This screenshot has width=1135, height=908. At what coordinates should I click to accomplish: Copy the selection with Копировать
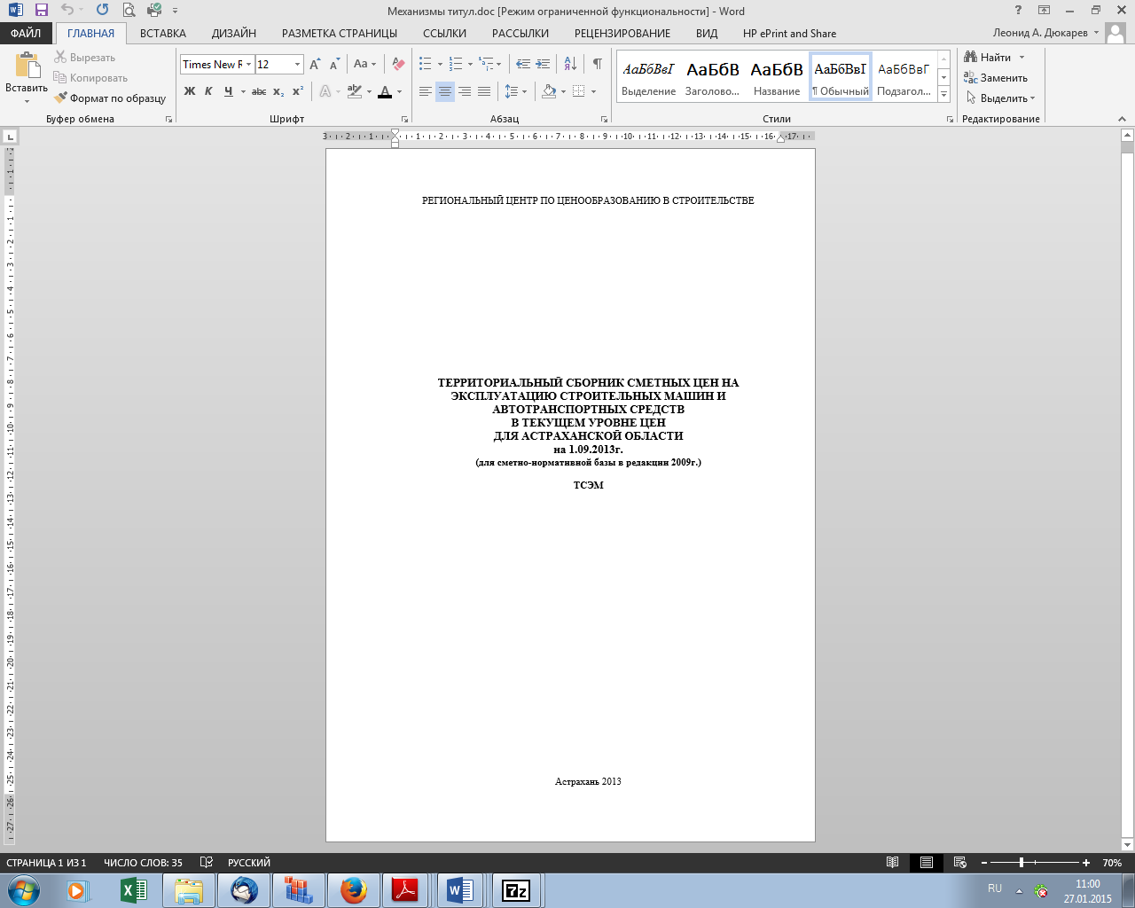click(90, 78)
